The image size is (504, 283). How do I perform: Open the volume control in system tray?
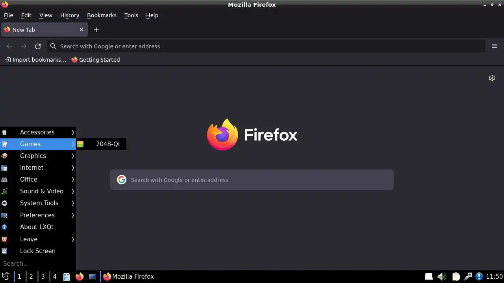[442, 277]
